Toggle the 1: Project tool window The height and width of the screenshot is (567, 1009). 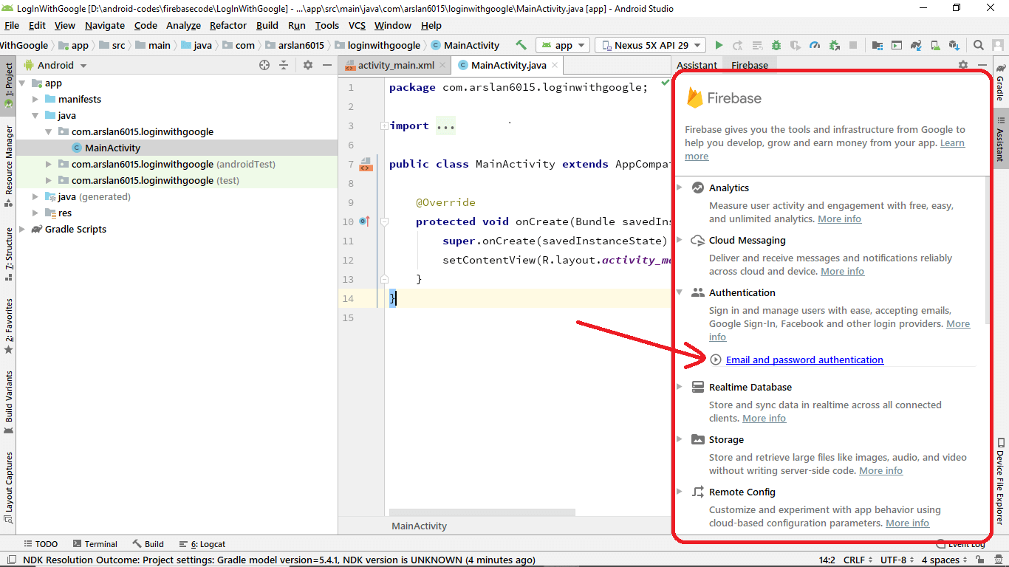[8, 85]
